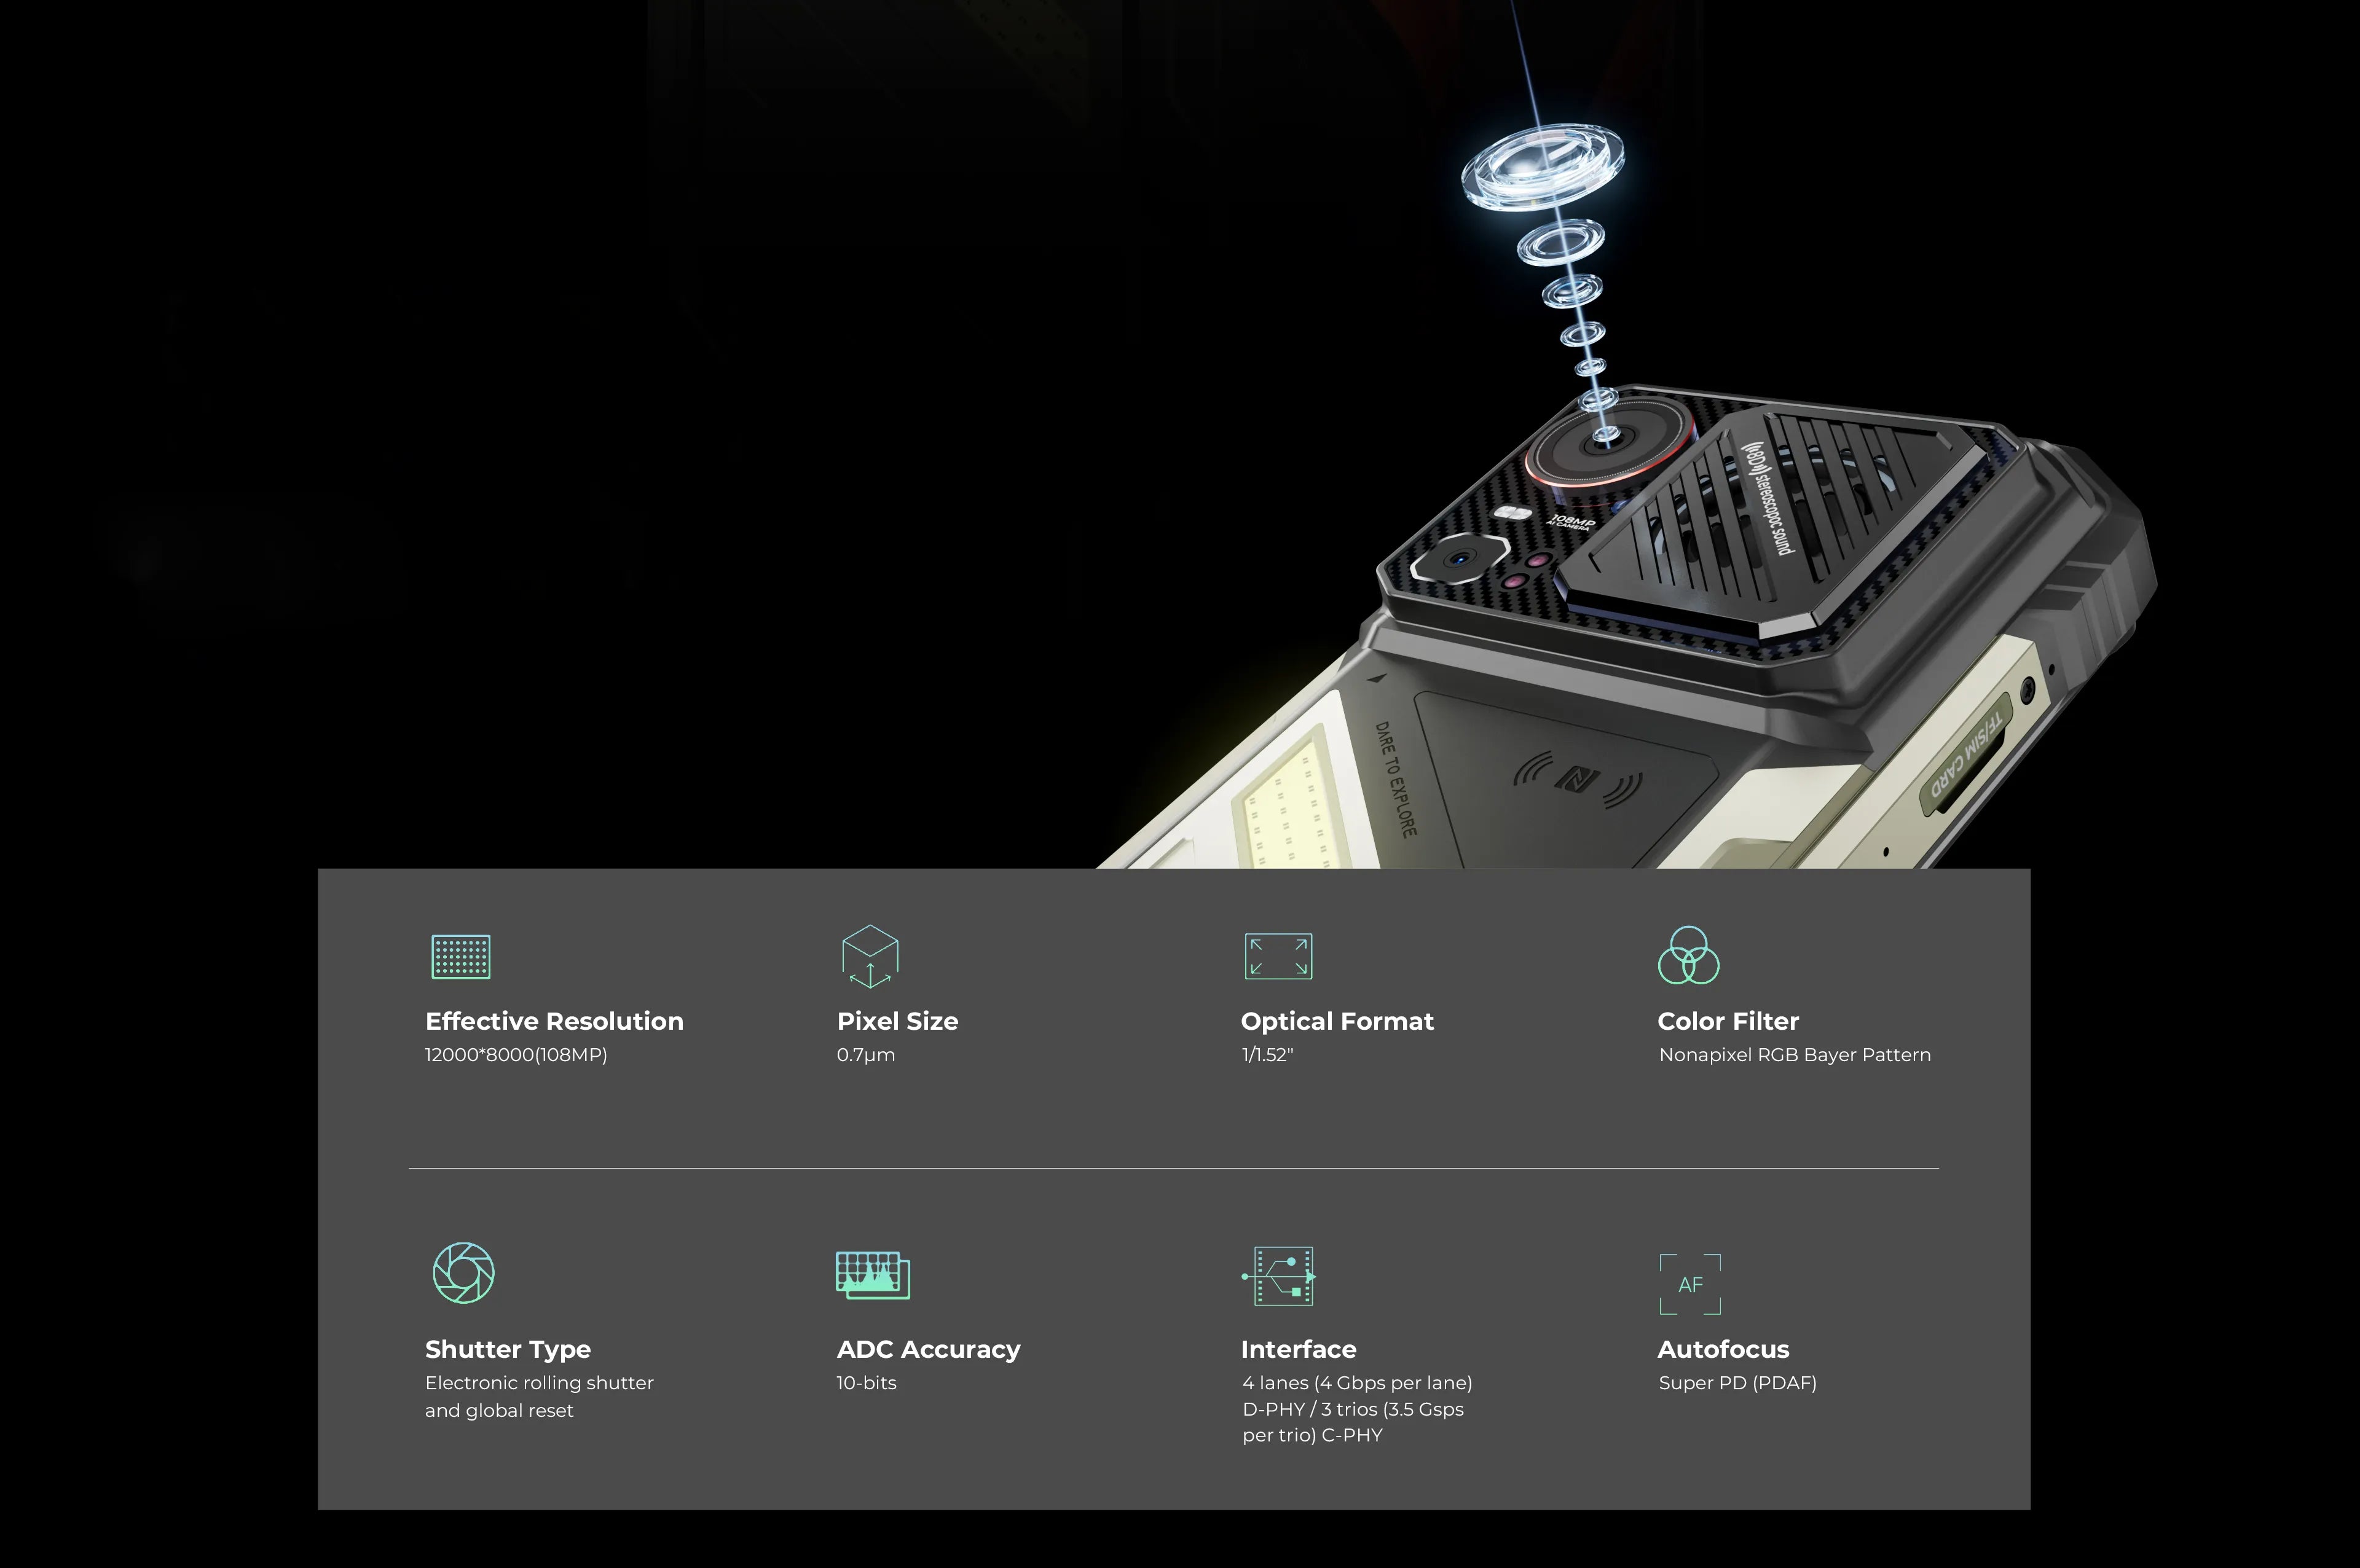The image size is (2360, 1568).
Task: Click the Interface circuit diagram icon
Action: click(x=1279, y=1275)
